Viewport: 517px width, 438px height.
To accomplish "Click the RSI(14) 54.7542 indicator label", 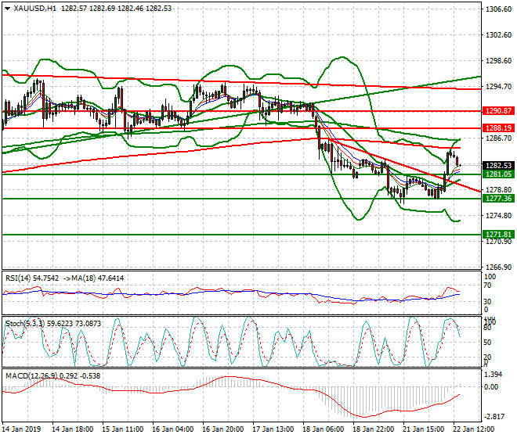I will click(x=32, y=278).
